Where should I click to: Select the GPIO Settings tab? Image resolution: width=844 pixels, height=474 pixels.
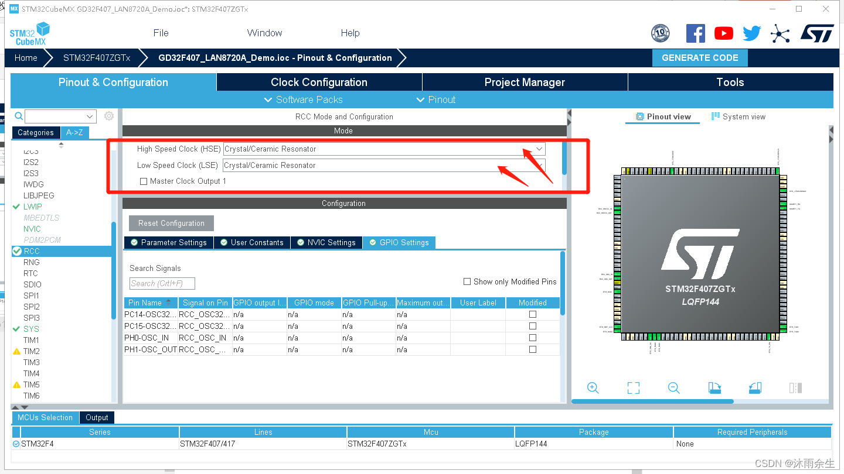(x=399, y=242)
